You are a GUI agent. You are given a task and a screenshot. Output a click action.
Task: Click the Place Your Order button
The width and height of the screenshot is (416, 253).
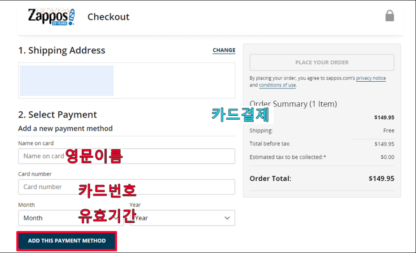(x=322, y=62)
